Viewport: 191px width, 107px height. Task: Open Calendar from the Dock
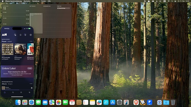tap(72, 103)
